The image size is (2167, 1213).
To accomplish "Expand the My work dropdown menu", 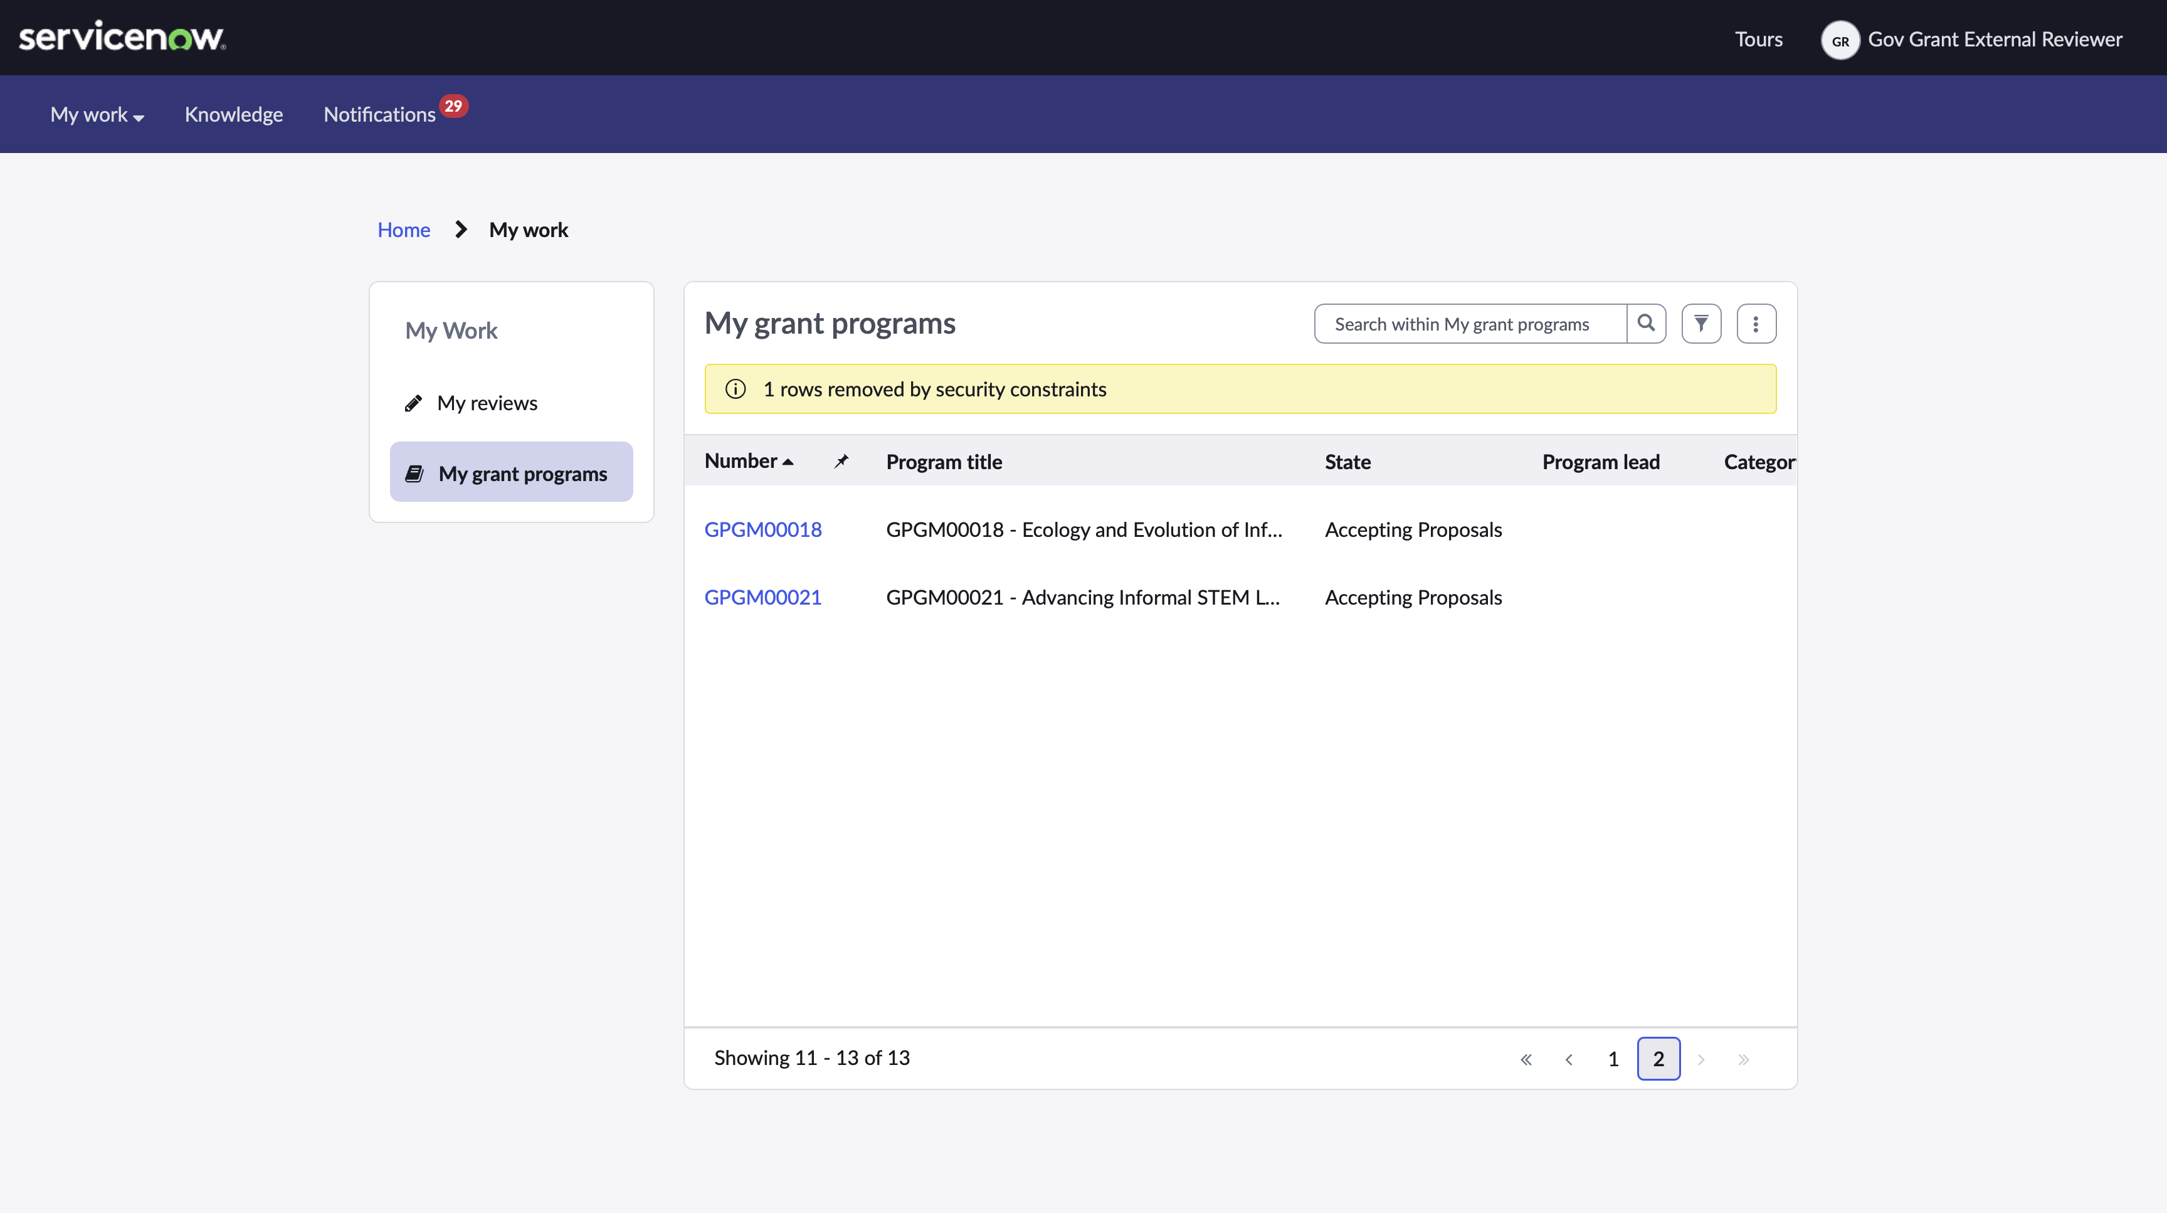I will click(x=97, y=114).
